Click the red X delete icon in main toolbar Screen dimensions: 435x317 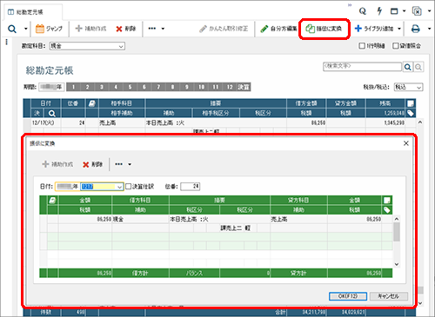click(119, 29)
